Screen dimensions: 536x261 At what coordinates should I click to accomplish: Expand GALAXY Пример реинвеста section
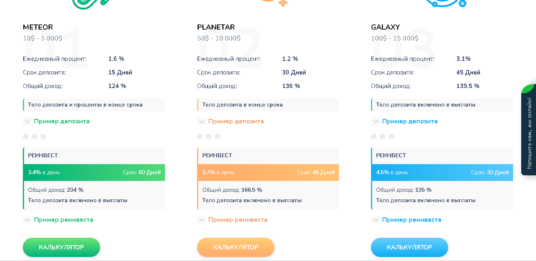click(411, 220)
